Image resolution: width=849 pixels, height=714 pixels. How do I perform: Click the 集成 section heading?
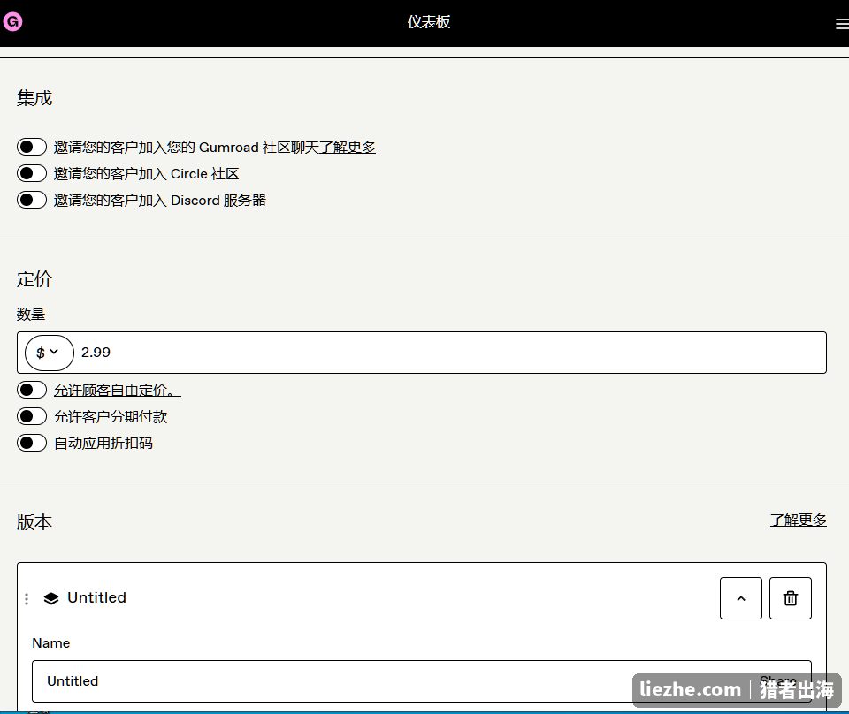34,98
